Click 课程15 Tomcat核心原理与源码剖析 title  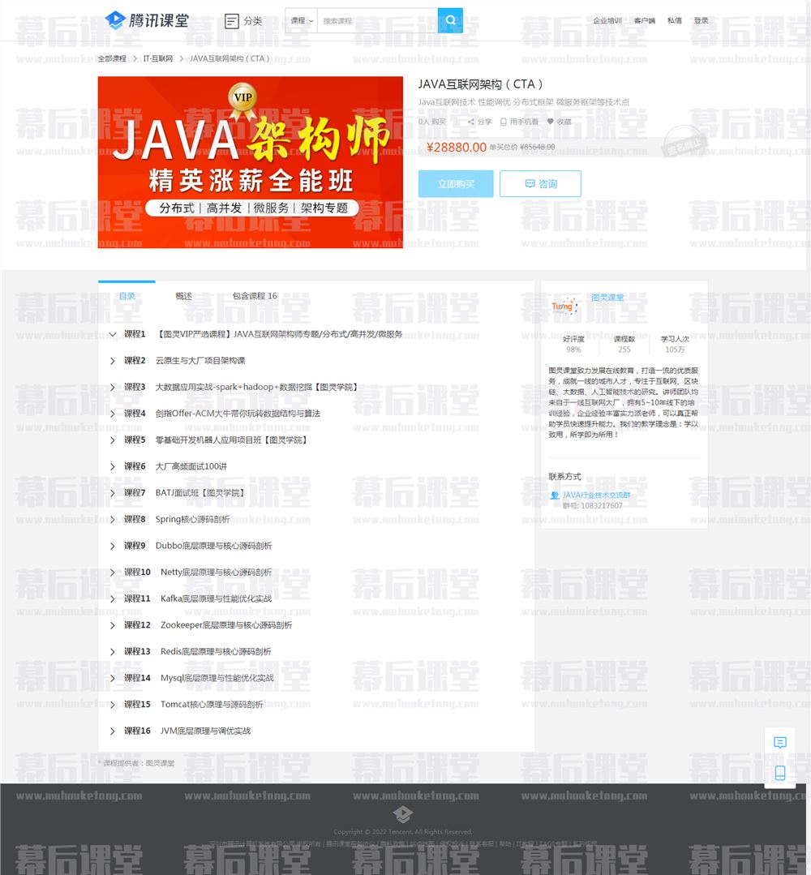[212, 704]
